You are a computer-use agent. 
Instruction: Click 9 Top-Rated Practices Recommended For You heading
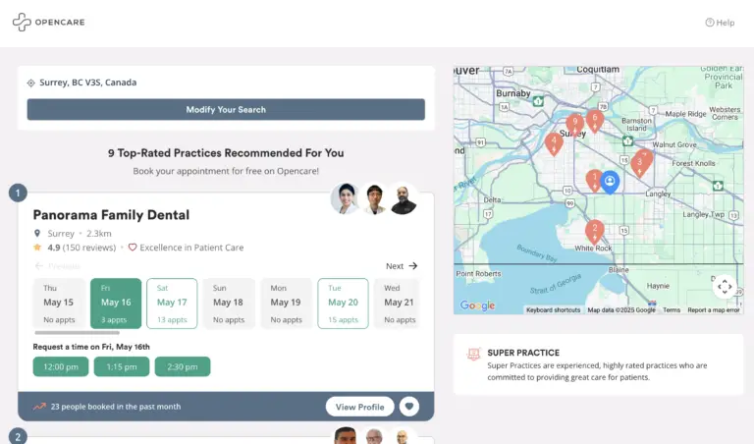[x=226, y=153]
